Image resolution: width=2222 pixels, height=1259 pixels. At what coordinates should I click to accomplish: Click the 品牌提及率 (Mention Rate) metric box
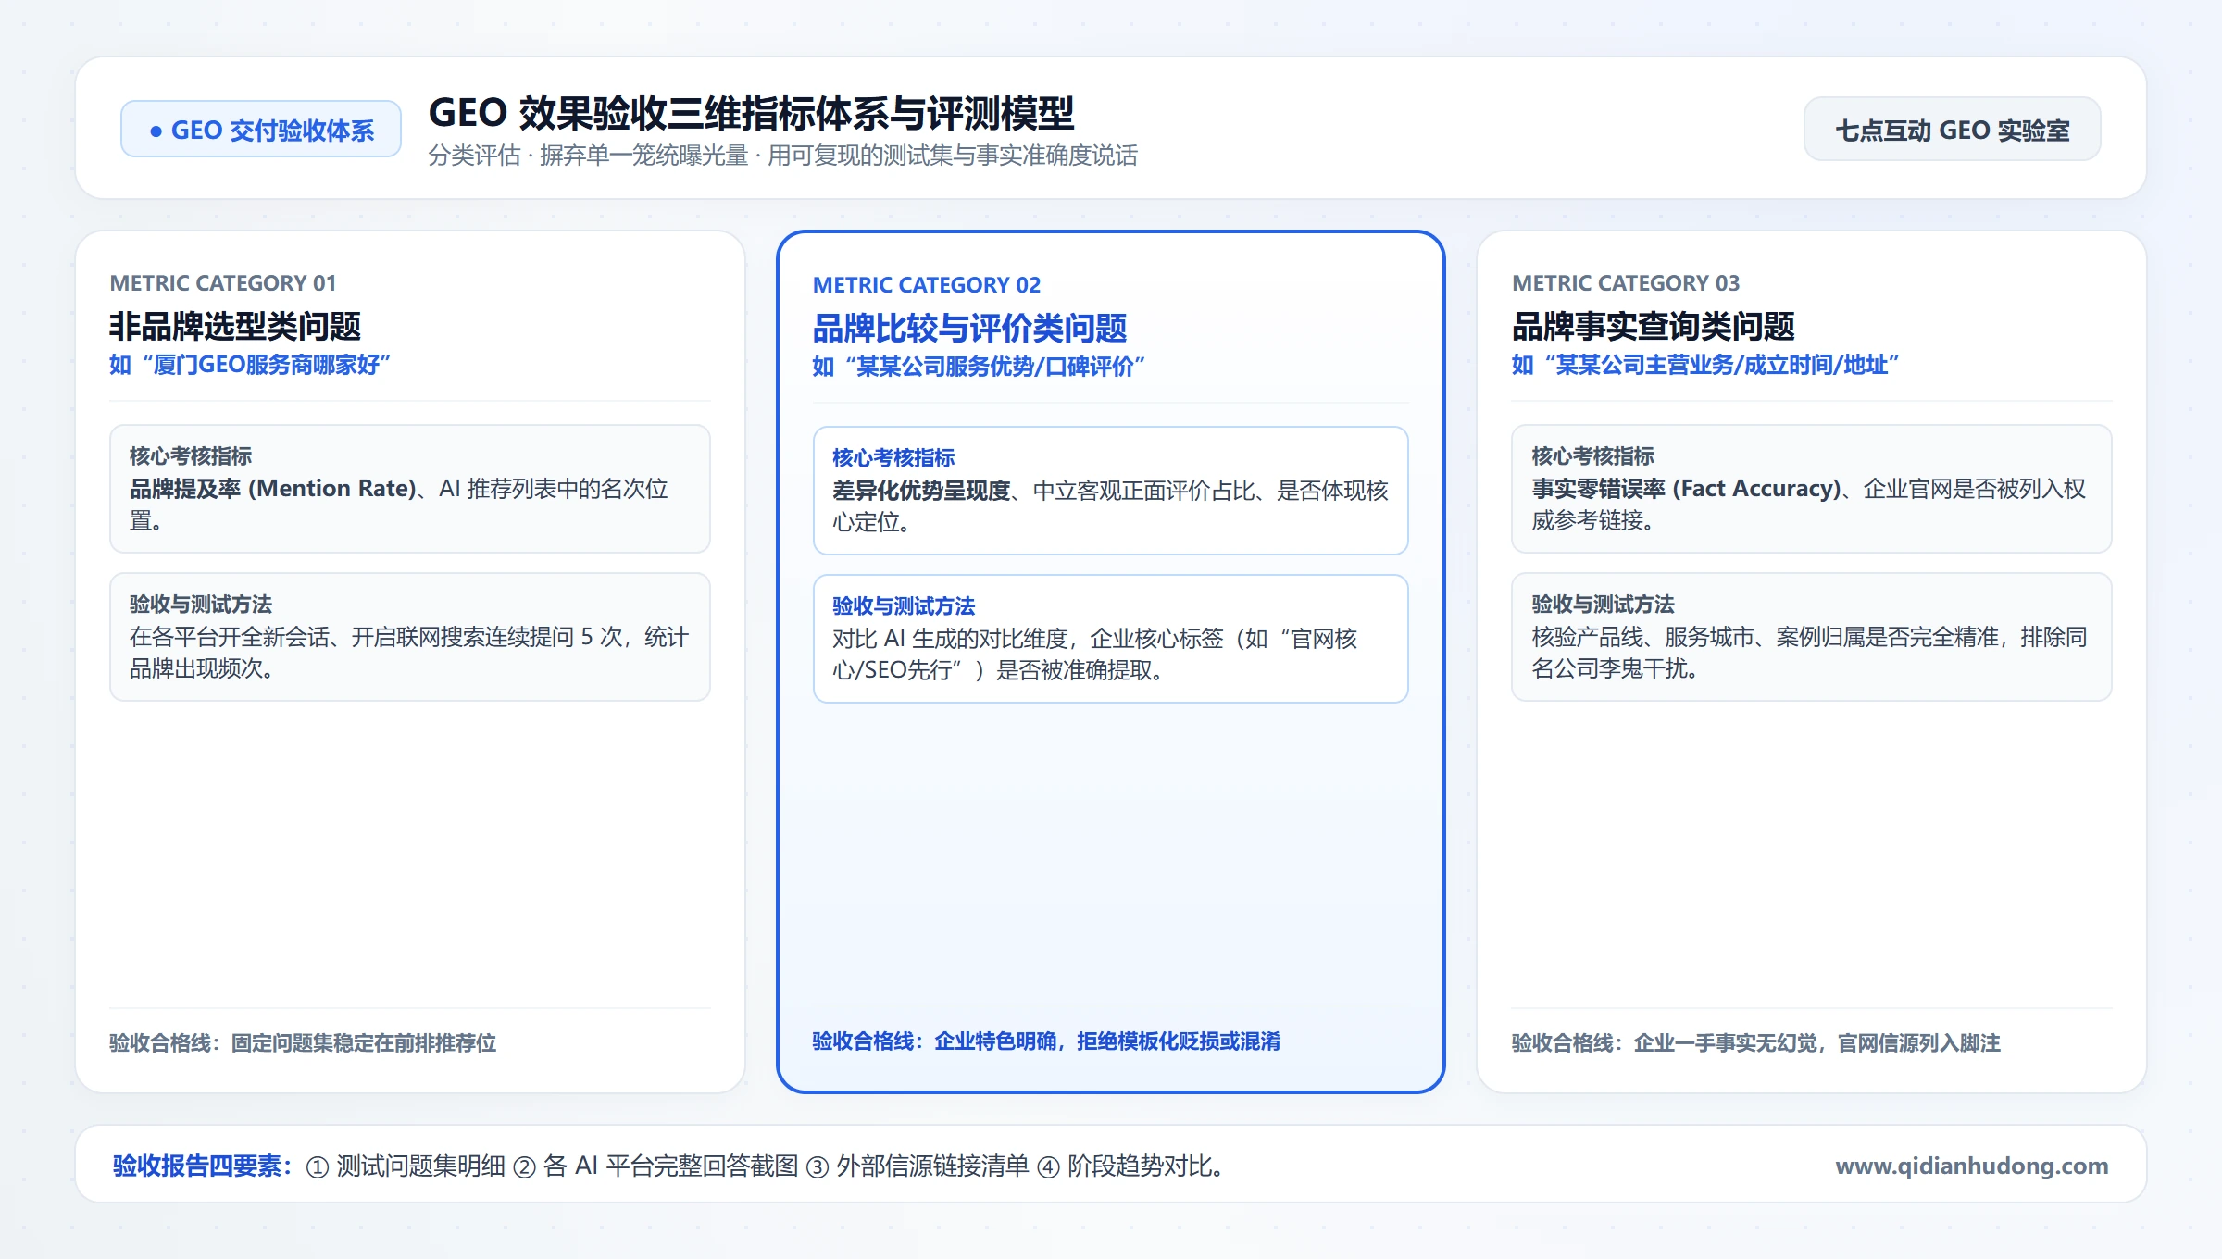pos(410,489)
